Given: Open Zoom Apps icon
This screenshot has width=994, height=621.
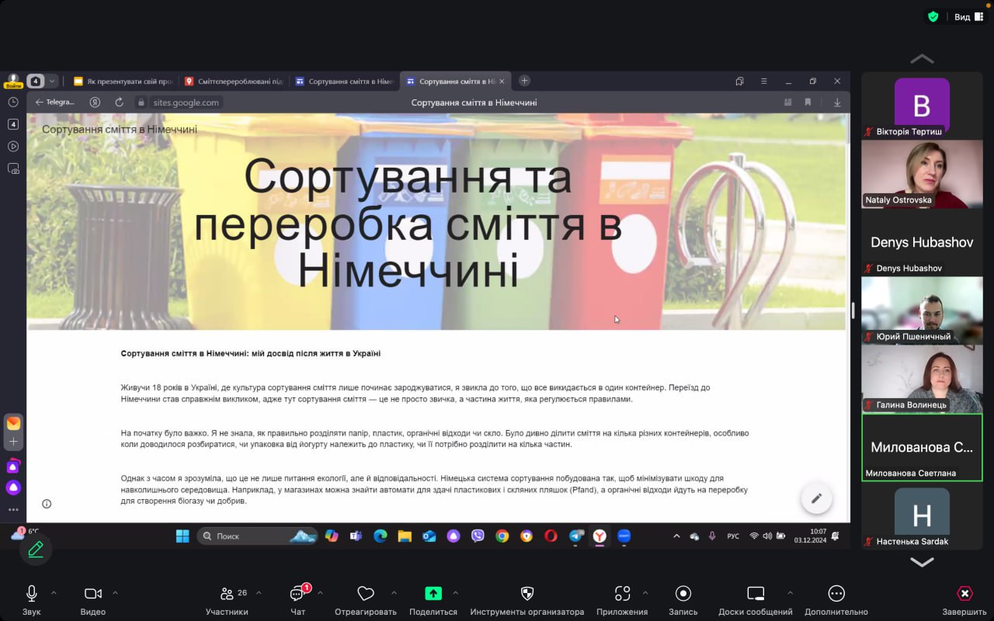Looking at the screenshot, I should coord(622,594).
